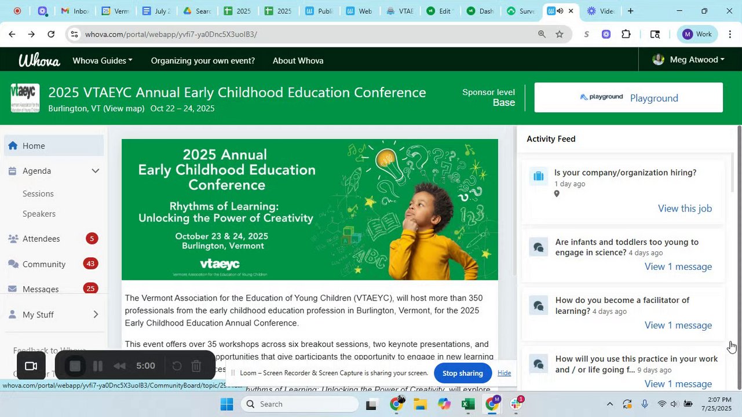
Task: Click the Stop sharing button
Action: tap(463, 373)
